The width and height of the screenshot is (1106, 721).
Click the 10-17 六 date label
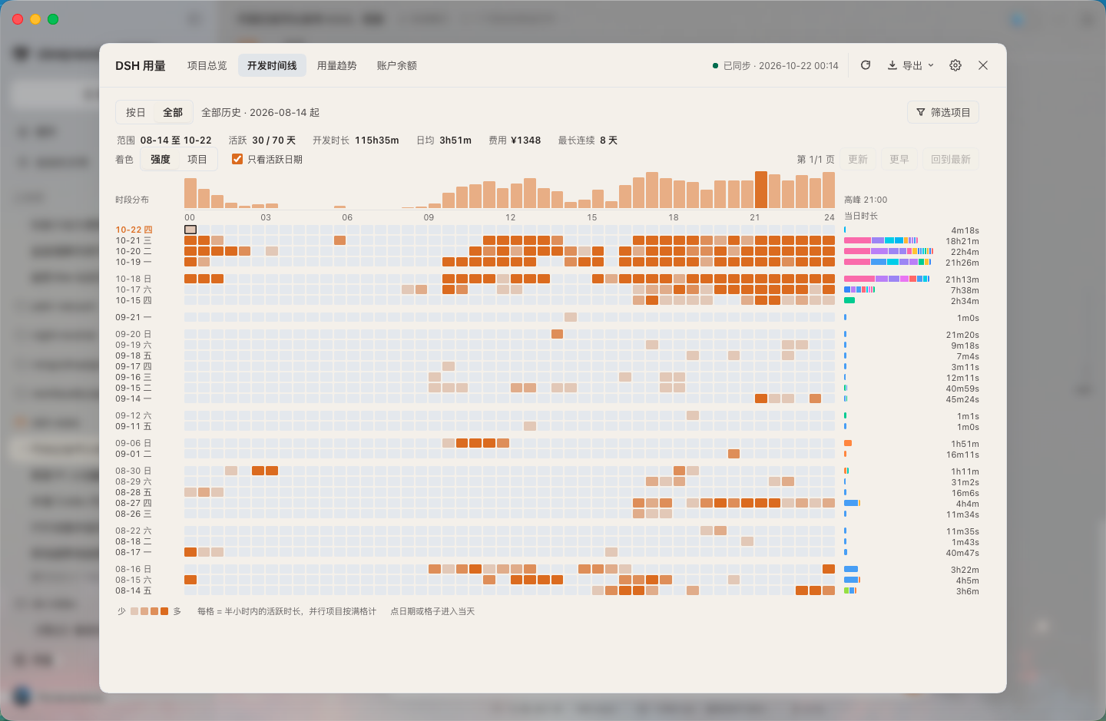click(134, 289)
